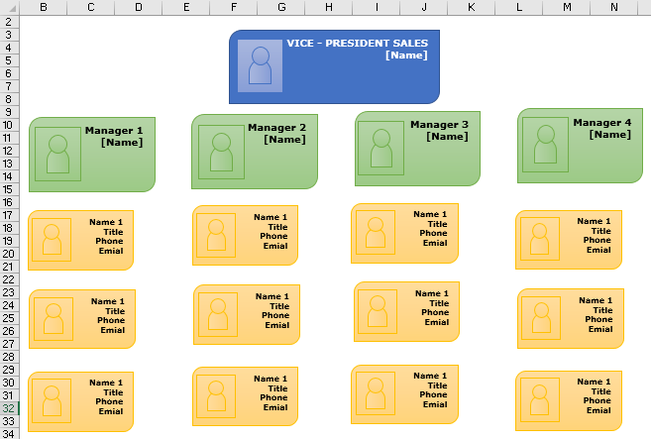Click the "Manager 3" label
651x439 pixels.
pos(439,125)
